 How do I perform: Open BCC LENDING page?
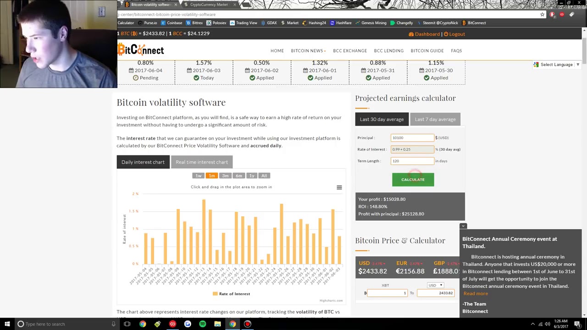point(389,51)
